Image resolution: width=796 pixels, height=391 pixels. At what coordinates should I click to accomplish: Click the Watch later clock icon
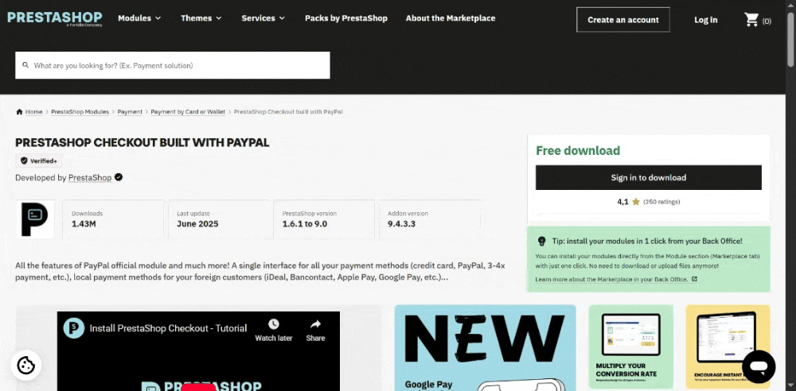[273, 324]
